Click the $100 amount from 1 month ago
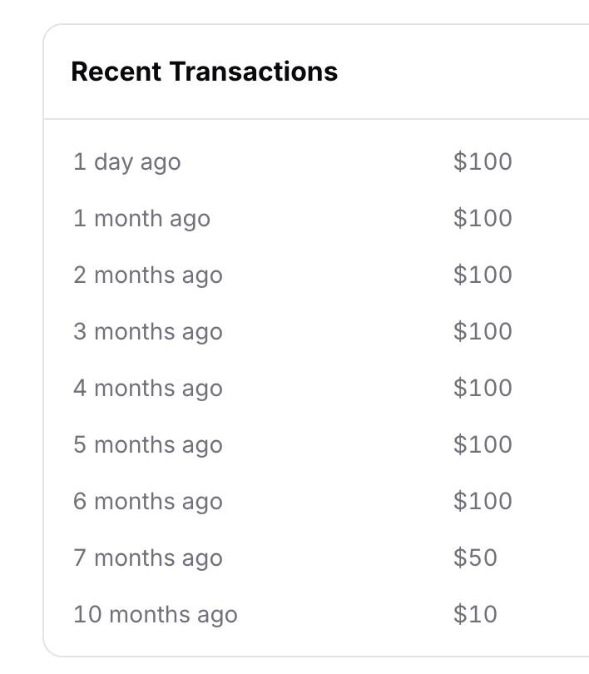The height and width of the screenshot is (674, 589). 483,218
